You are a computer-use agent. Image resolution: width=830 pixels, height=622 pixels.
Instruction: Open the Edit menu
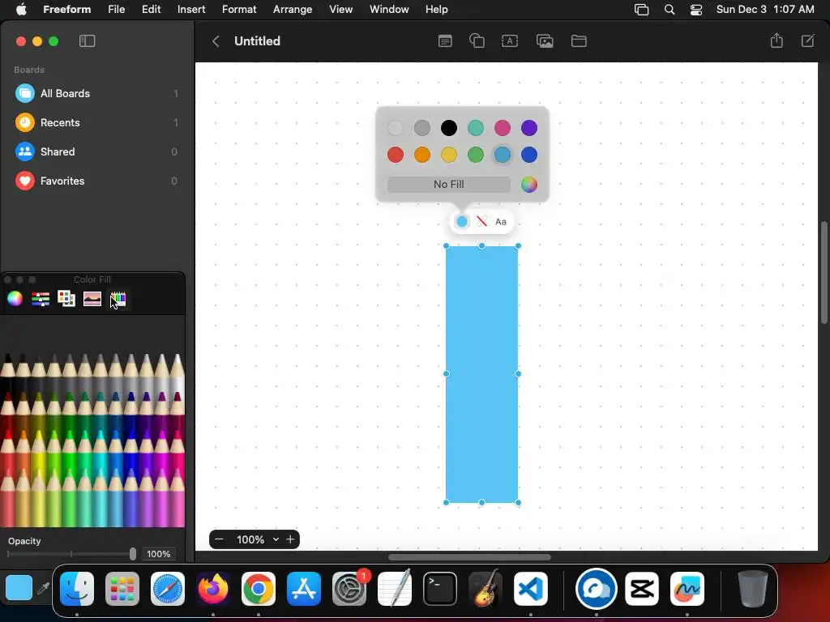151,9
